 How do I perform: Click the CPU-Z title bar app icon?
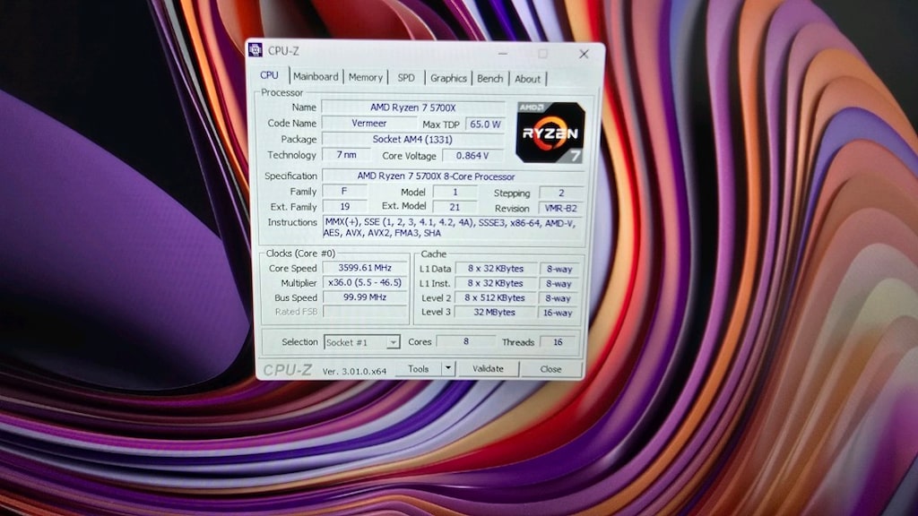click(x=255, y=50)
